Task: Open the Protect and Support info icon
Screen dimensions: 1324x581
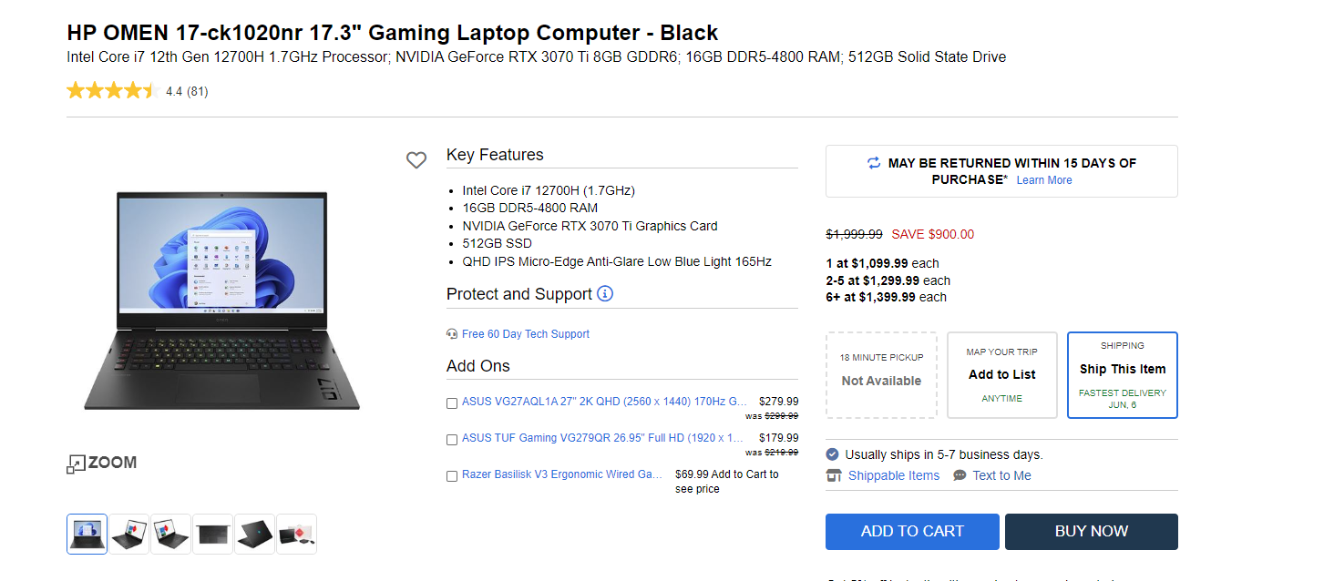Action: pyautogui.click(x=605, y=293)
